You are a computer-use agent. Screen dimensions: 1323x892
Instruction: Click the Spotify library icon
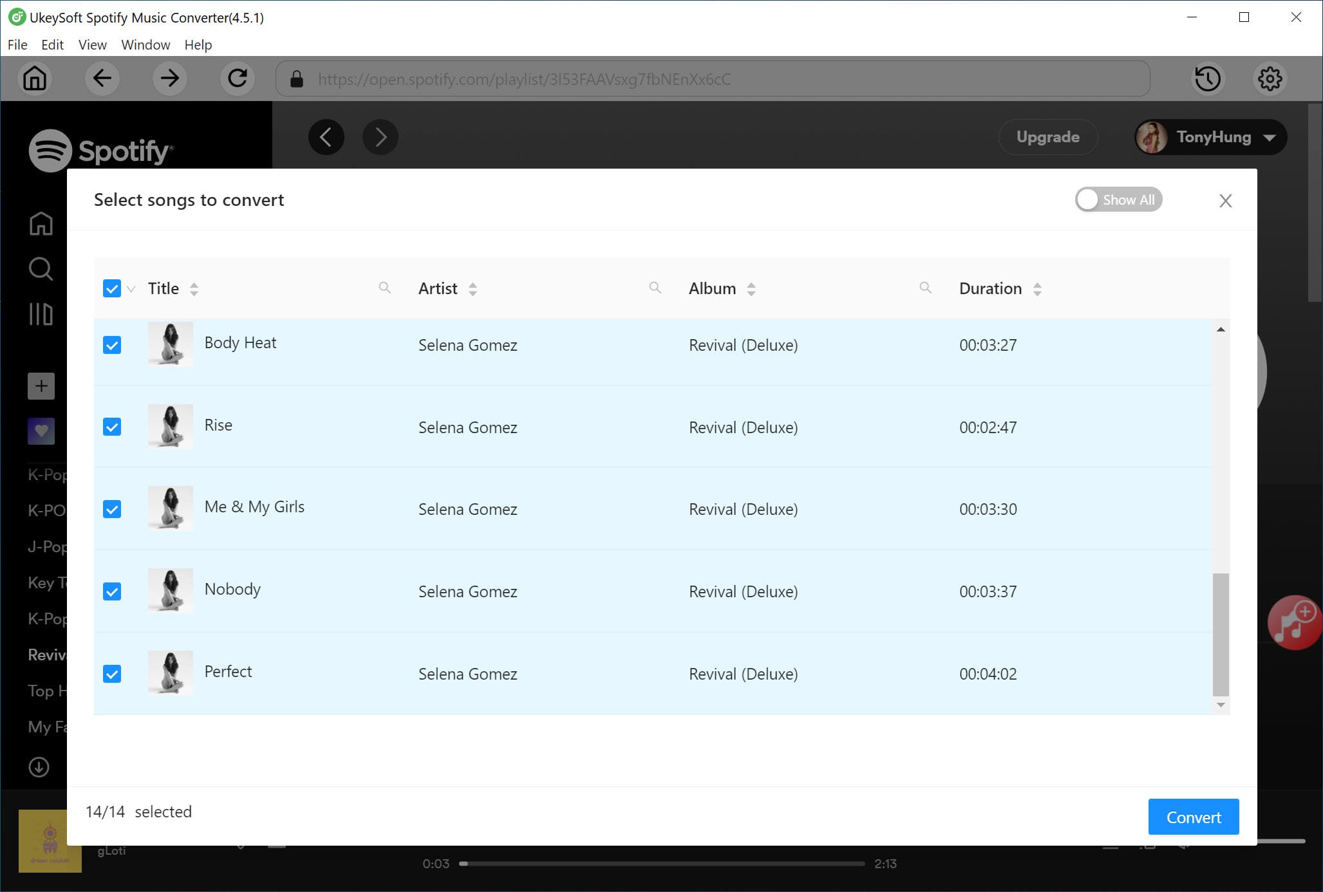pos(41,315)
